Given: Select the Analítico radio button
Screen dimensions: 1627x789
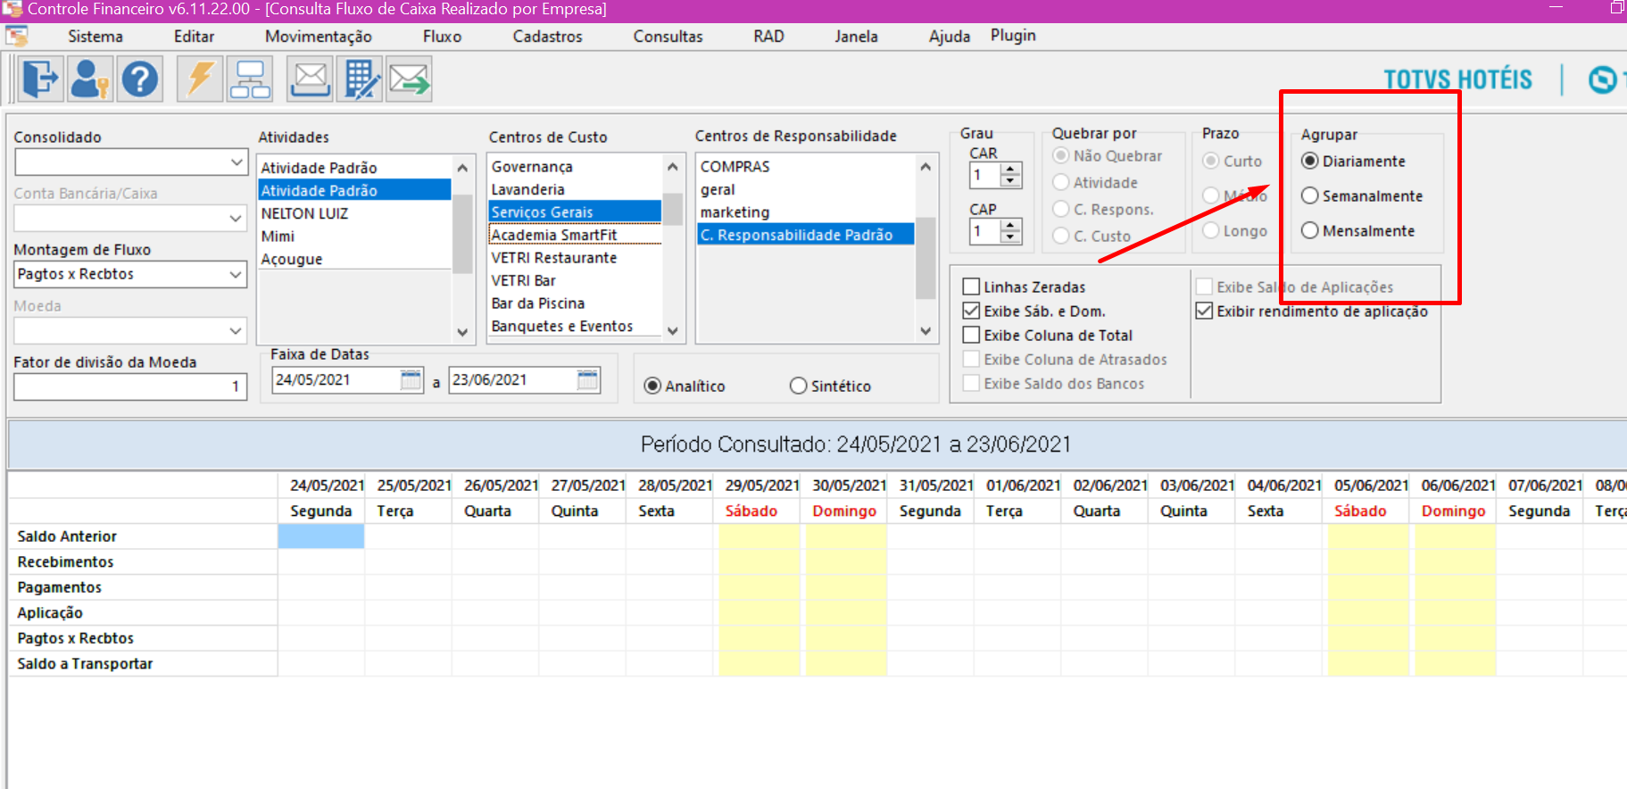Looking at the screenshot, I should tap(685, 386).
